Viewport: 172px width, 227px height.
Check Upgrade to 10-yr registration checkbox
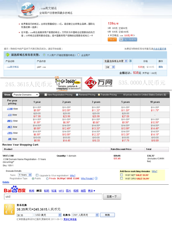37,175
